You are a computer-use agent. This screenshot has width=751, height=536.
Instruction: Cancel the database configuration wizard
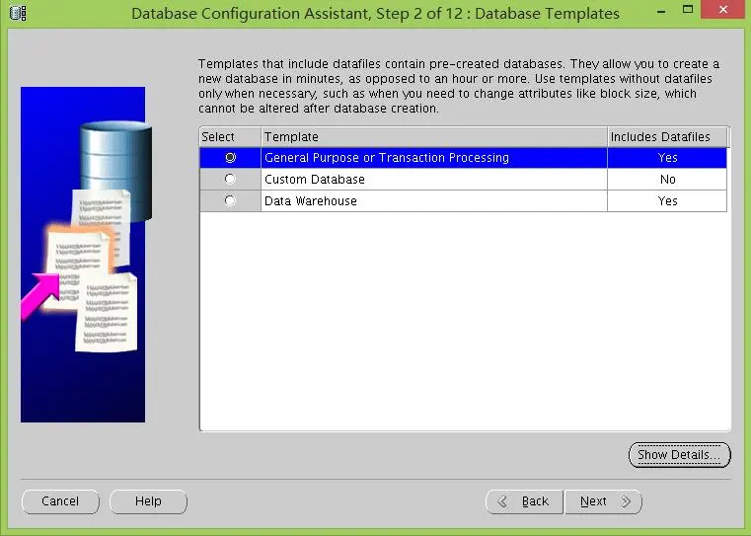(x=60, y=501)
